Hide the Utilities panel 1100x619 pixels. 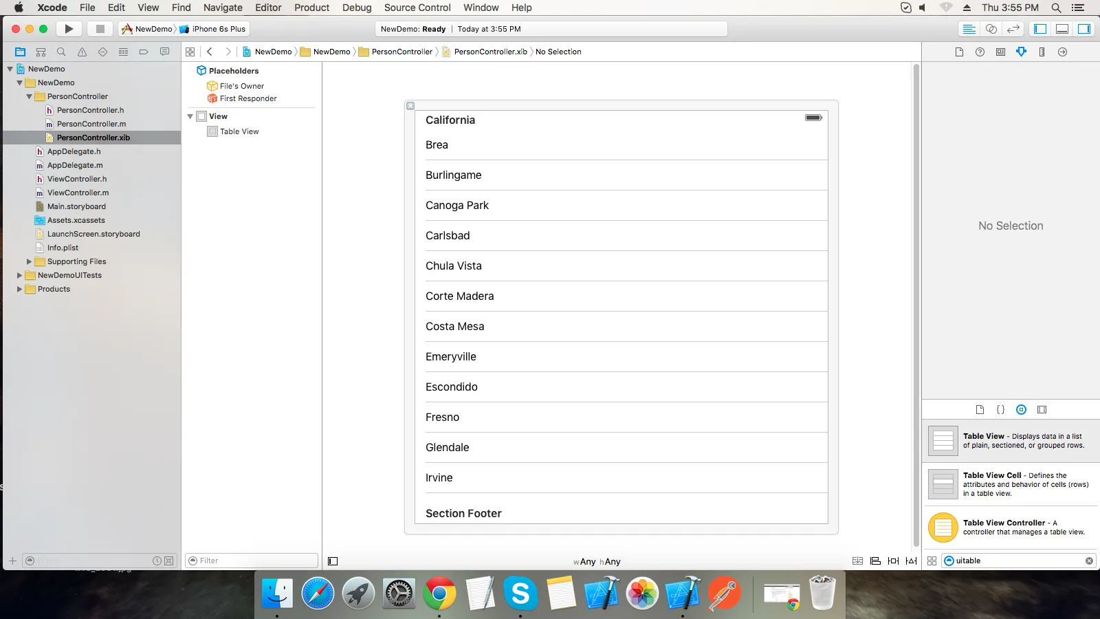tap(1084, 29)
